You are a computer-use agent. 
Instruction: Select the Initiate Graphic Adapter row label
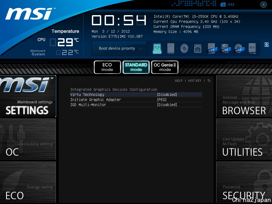click(96, 100)
